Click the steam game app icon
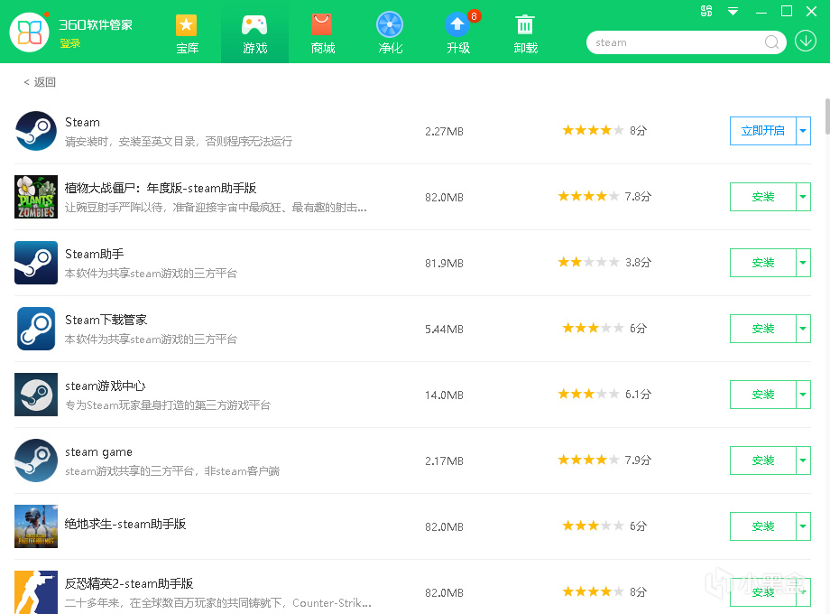The image size is (830, 614). [36, 460]
